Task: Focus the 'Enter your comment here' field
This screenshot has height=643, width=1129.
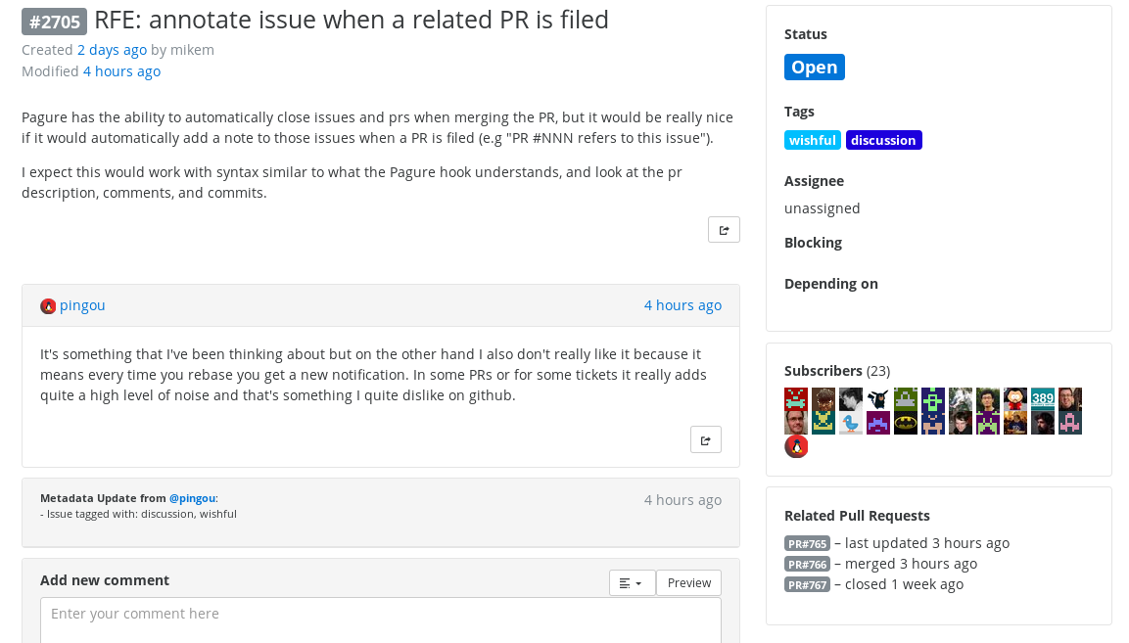Action: pyautogui.click(x=381, y=620)
